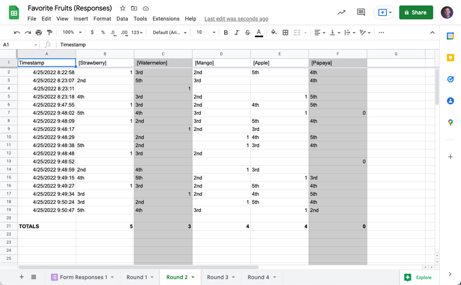Click the Merge cells icon
The height and width of the screenshot is (285, 461).
pos(297,33)
